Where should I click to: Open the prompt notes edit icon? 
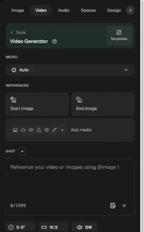pos(113,206)
